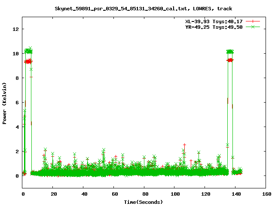Click the green calibration plateau near 137 seconds

(x=230, y=51)
